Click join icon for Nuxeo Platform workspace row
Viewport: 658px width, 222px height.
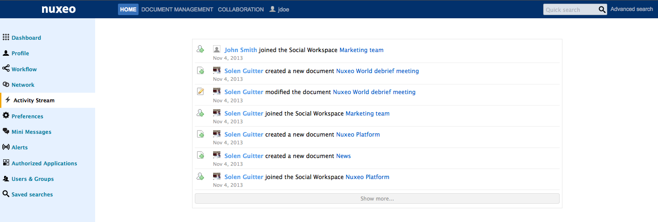[200, 176]
